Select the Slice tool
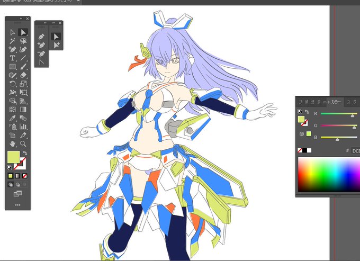 (23, 135)
